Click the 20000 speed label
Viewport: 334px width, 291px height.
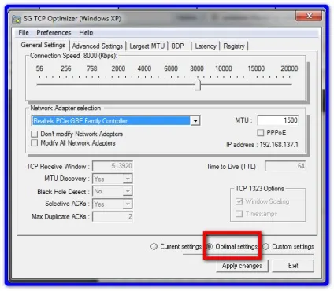289,68
